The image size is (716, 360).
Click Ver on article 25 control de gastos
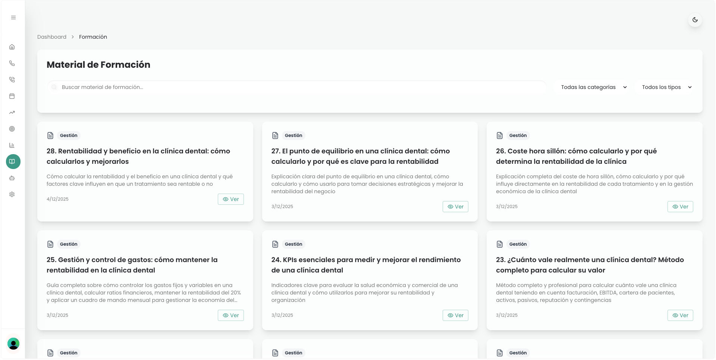click(x=231, y=315)
